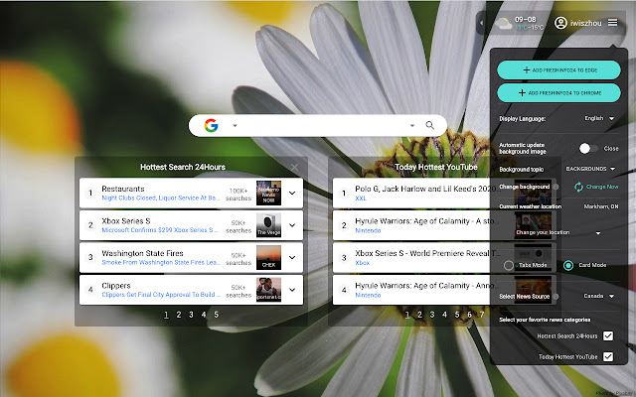Open Polo G, Jack Harlow video title
Screen dimensions: 636x397
pos(426,189)
